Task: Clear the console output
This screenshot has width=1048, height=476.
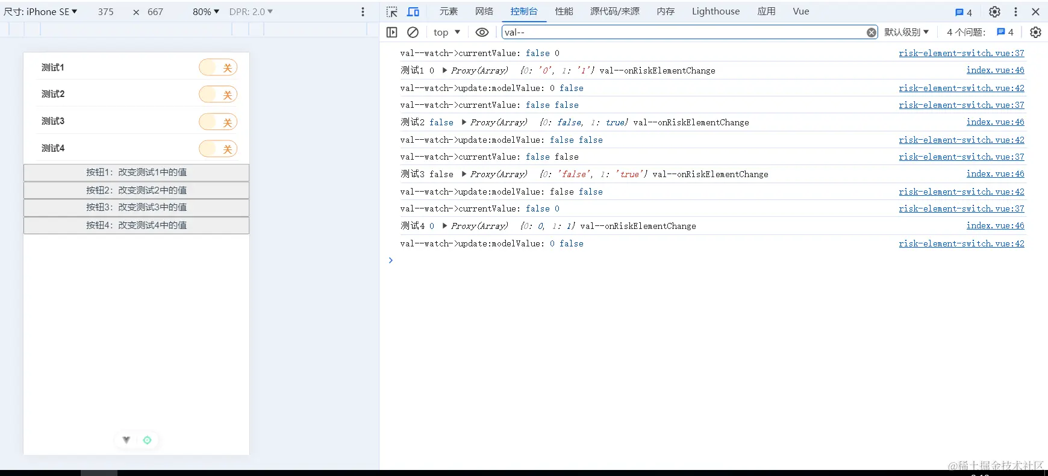Action: [413, 33]
